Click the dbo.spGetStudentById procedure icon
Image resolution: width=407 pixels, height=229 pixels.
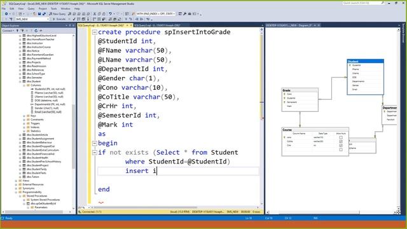coord(28,204)
